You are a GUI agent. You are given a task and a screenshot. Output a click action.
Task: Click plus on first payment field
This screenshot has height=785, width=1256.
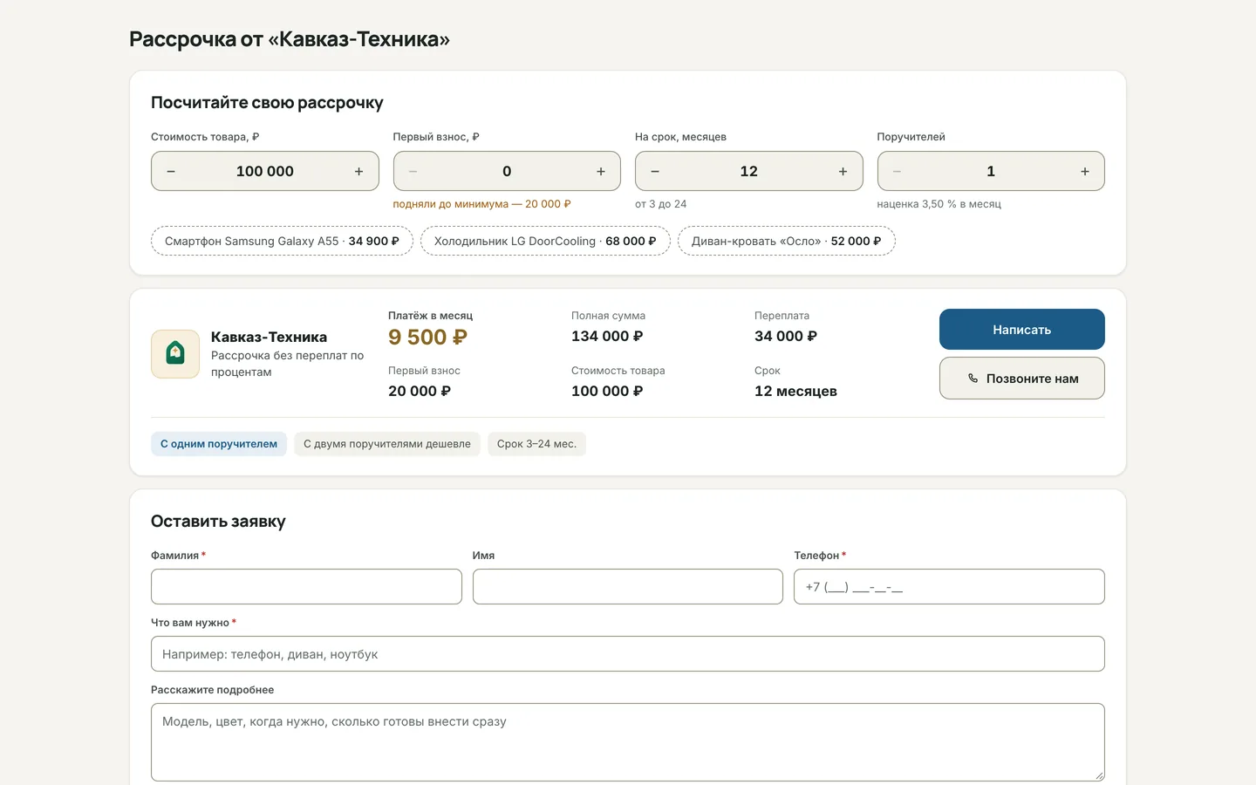click(x=601, y=172)
